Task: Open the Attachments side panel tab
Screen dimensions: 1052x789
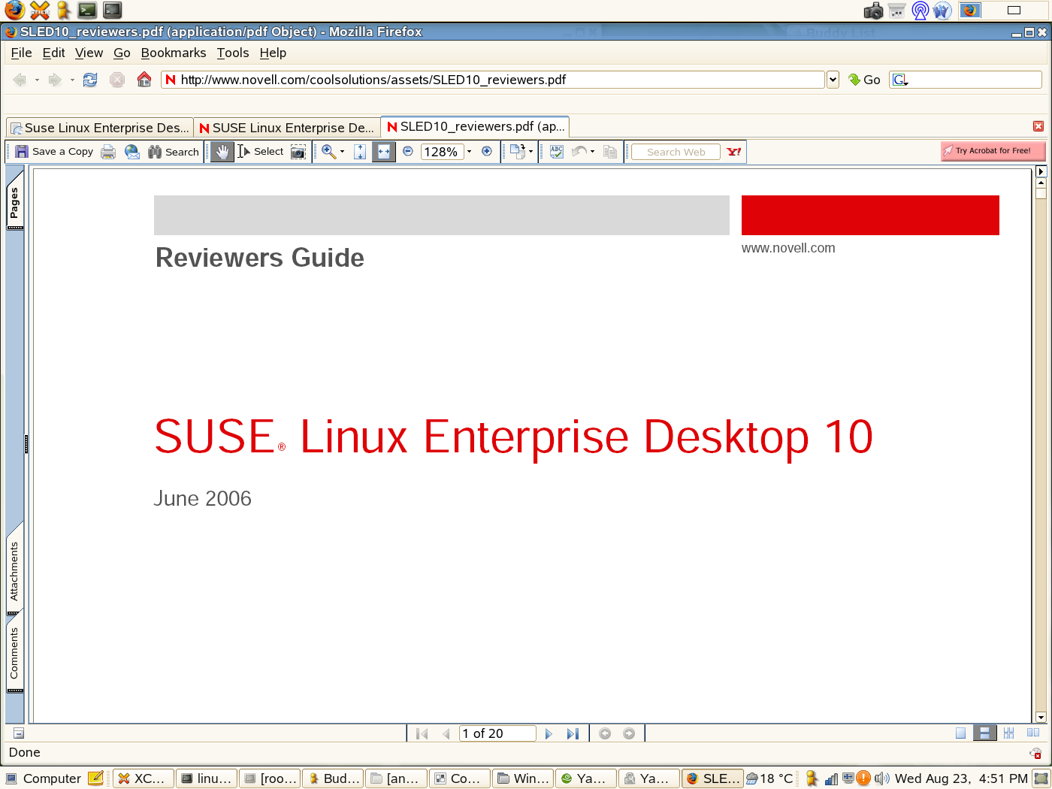Action: (14, 571)
